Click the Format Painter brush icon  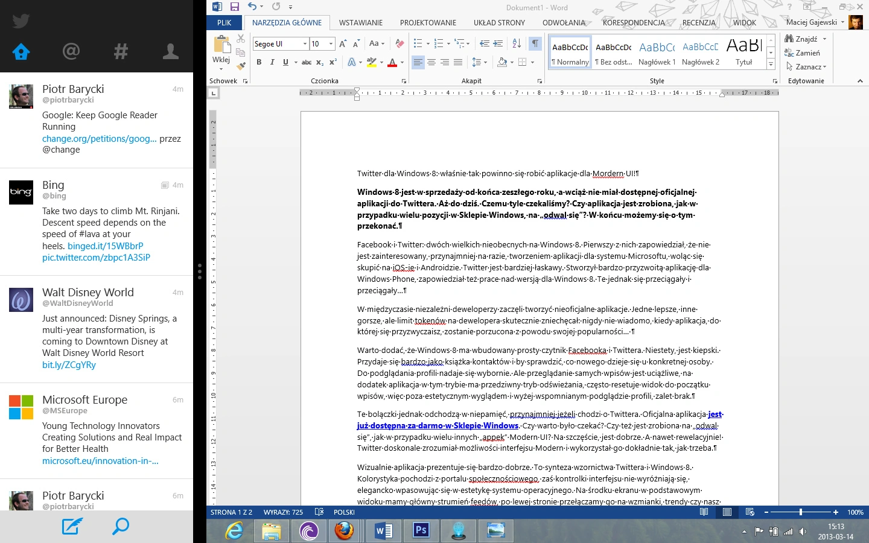point(241,65)
